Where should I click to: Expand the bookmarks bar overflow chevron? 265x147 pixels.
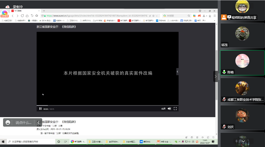[215, 21]
